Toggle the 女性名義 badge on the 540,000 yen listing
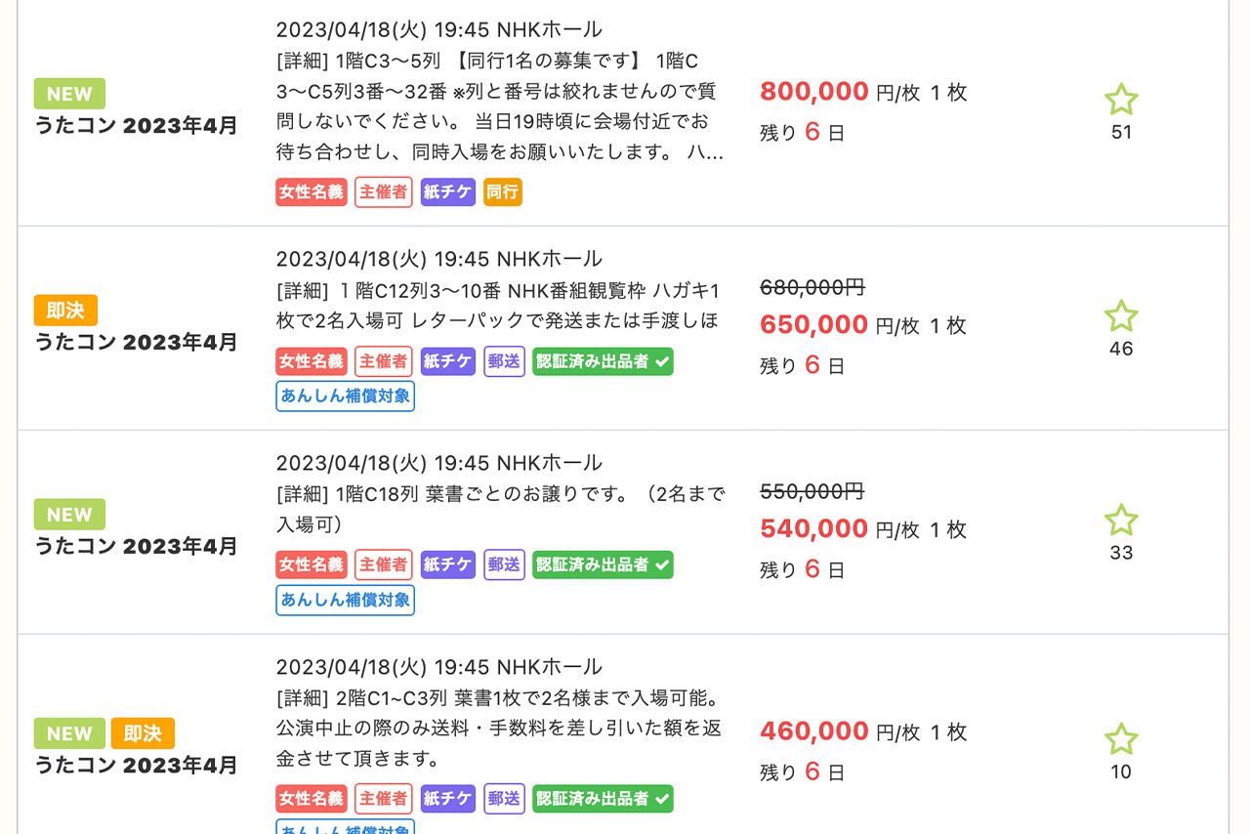 pyautogui.click(x=311, y=564)
